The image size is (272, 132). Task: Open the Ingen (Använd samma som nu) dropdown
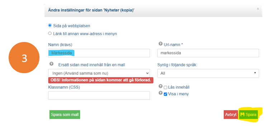[x=99, y=73]
